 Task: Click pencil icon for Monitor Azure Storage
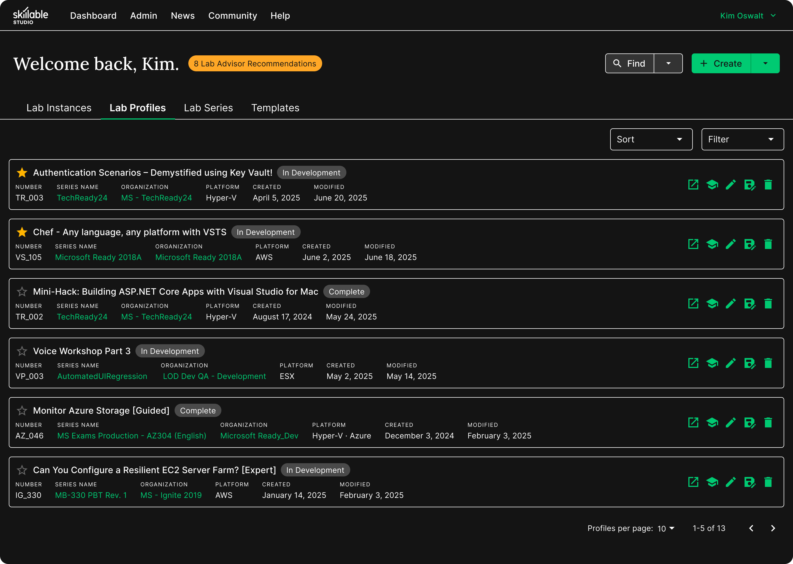pyautogui.click(x=731, y=423)
